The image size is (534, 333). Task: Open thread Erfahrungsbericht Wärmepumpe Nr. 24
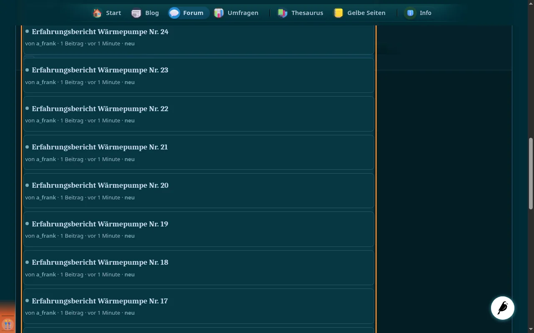[100, 32]
